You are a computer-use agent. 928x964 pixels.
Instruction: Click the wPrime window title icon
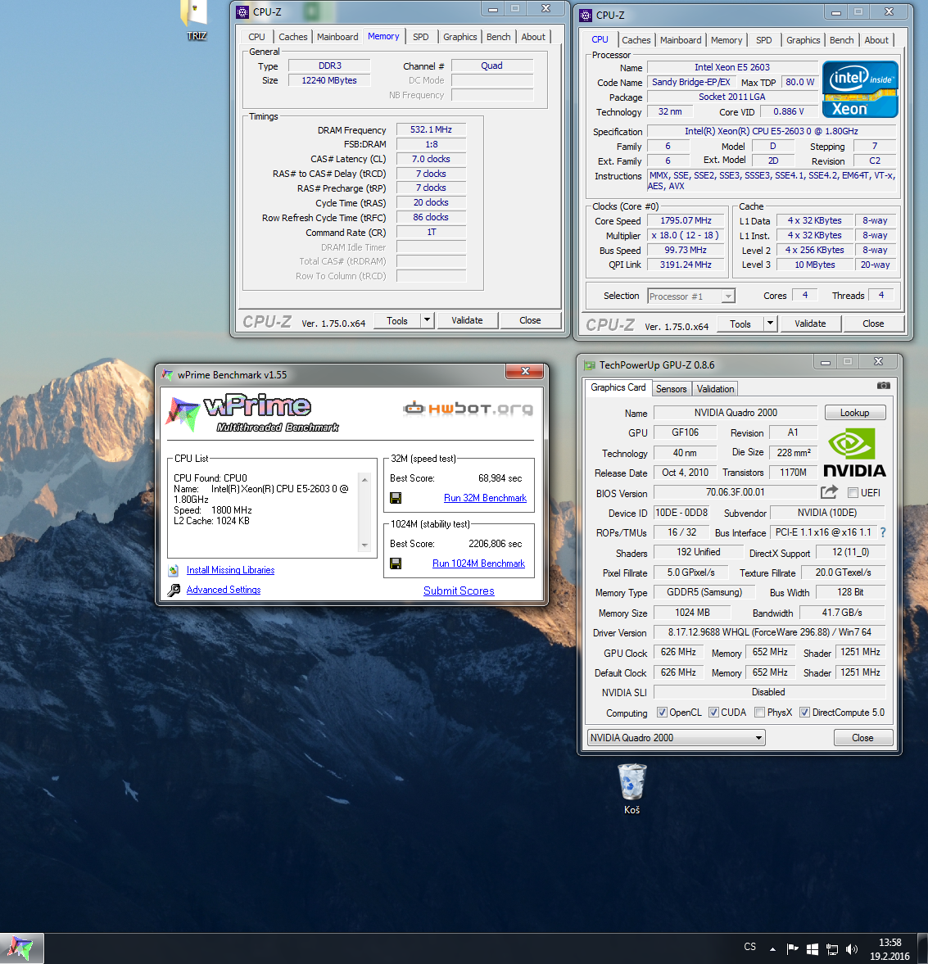167,374
